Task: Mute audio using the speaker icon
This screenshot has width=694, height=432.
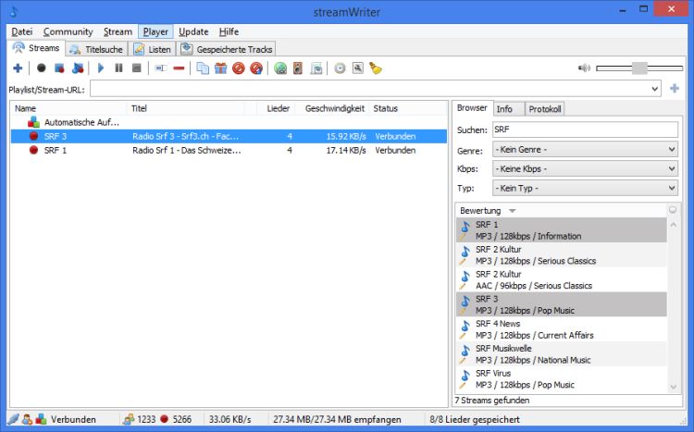Action: pos(584,68)
